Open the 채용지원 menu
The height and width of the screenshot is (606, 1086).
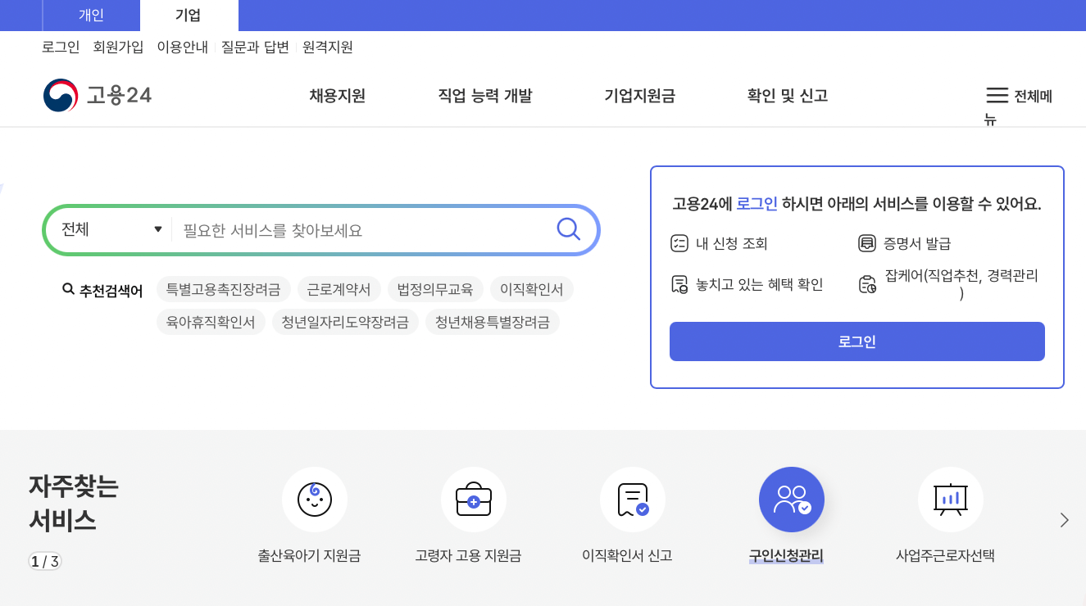tap(336, 96)
